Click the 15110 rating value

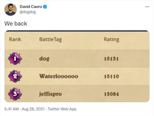click(x=111, y=76)
